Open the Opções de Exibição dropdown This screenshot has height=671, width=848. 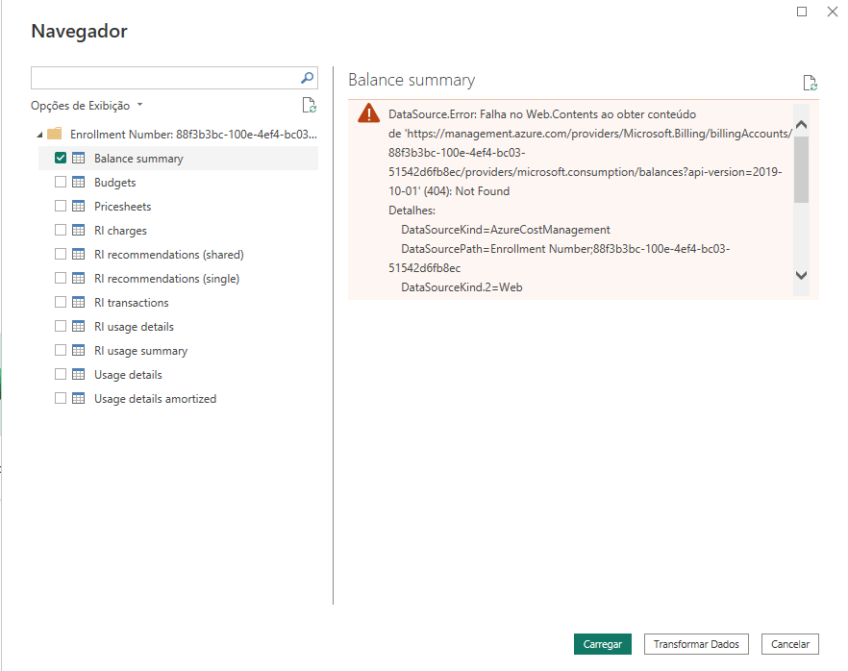(x=87, y=106)
